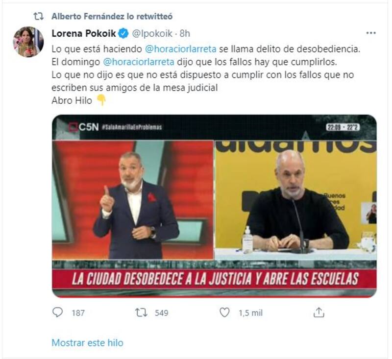Open the three-dot more options menu
The image size is (392, 359).
coord(371,33)
